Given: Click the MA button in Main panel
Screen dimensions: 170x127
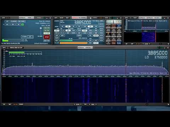Looking at the screenshot, I should point(8,18).
